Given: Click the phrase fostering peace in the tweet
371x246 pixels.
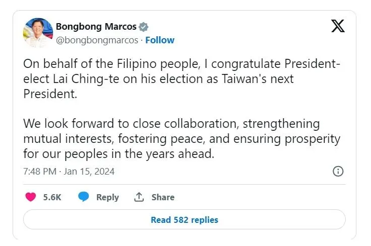Looking at the screenshot, I should click(161, 139).
